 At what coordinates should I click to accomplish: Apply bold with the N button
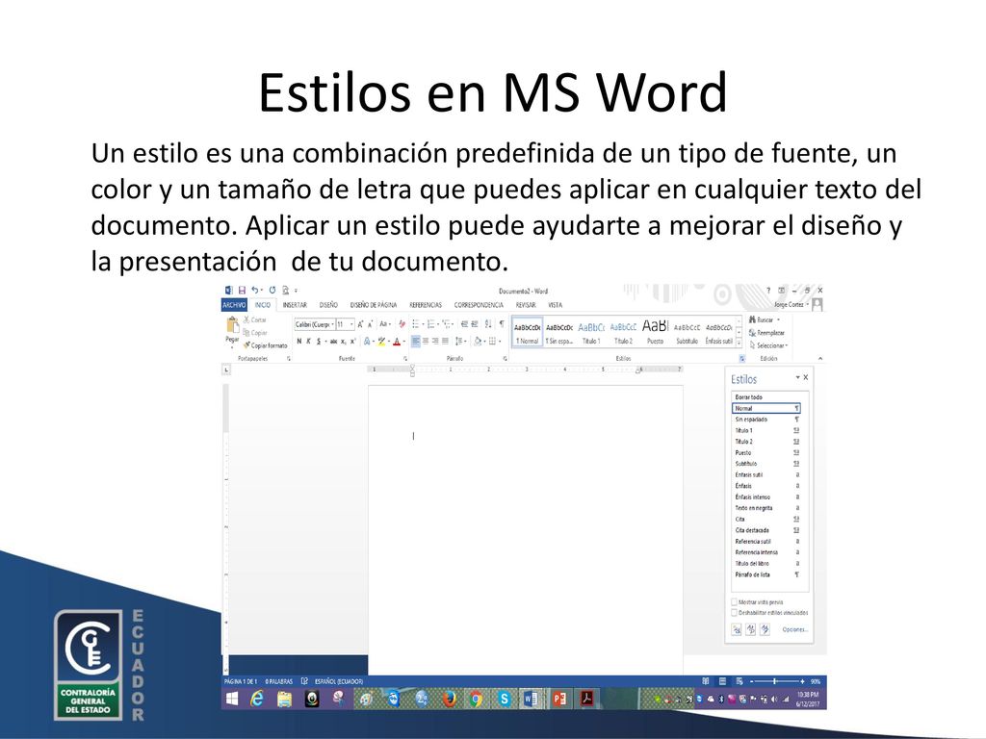pos(299,342)
